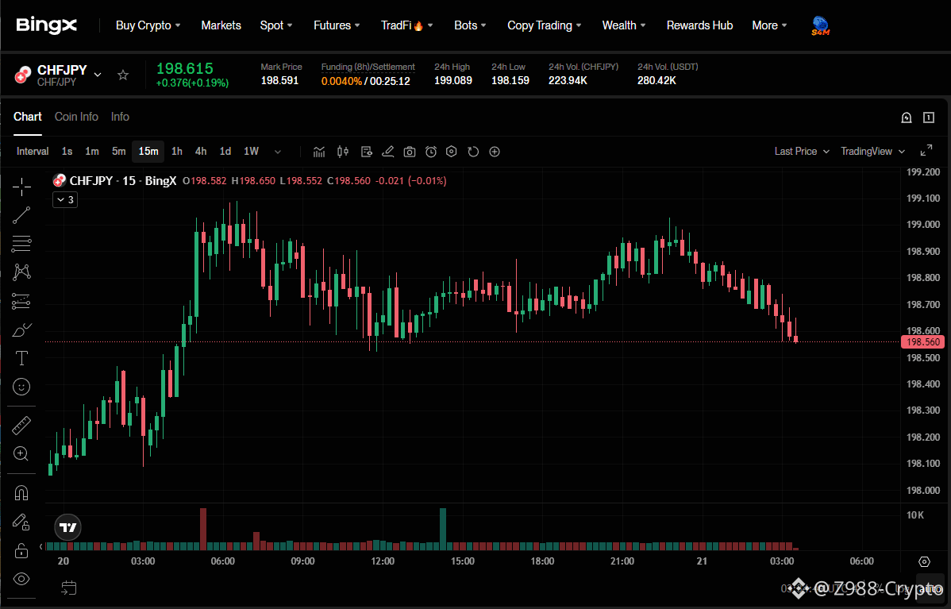Toggle the hide all drawings eye icon
This screenshot has height=609, width=951.
(x=22, y=580)
